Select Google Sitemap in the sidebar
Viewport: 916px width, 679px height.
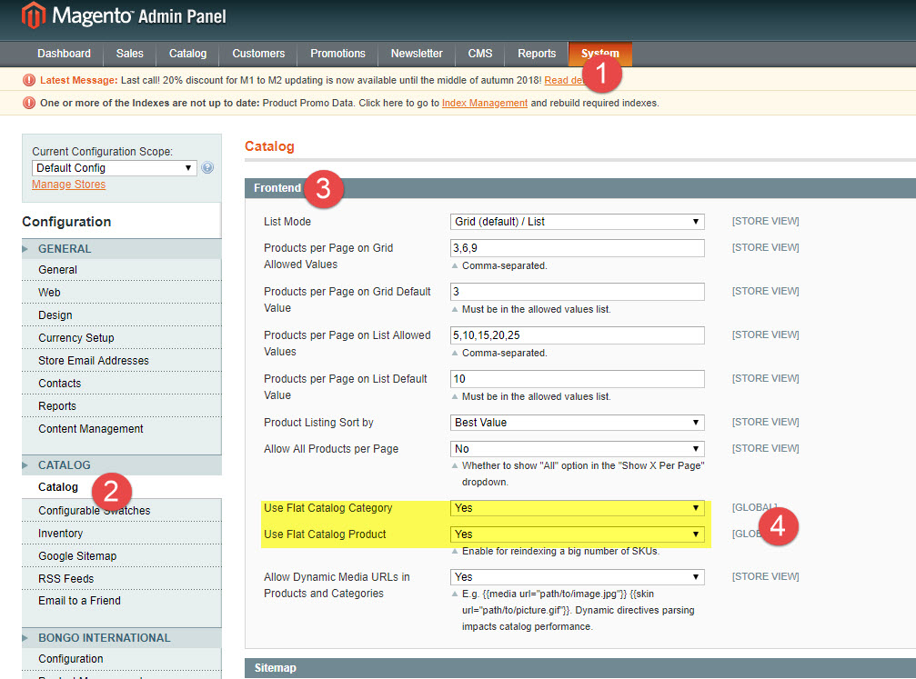click(77, 555)
